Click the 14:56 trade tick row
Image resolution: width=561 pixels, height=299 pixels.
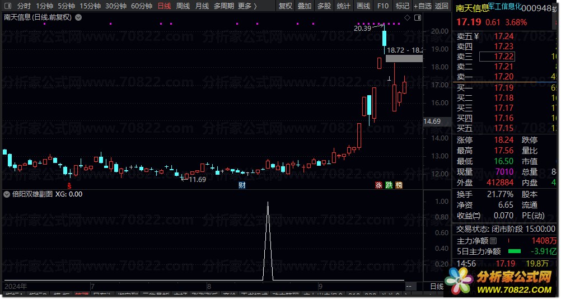point(506,264)
